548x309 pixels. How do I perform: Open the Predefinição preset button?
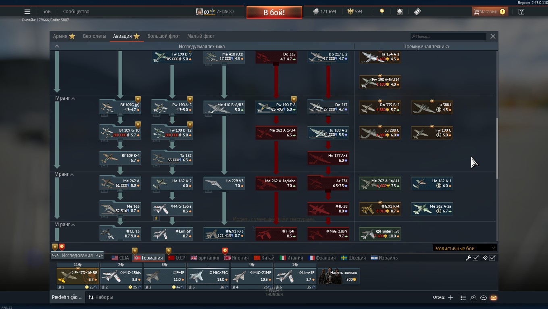tap(67, 297)
